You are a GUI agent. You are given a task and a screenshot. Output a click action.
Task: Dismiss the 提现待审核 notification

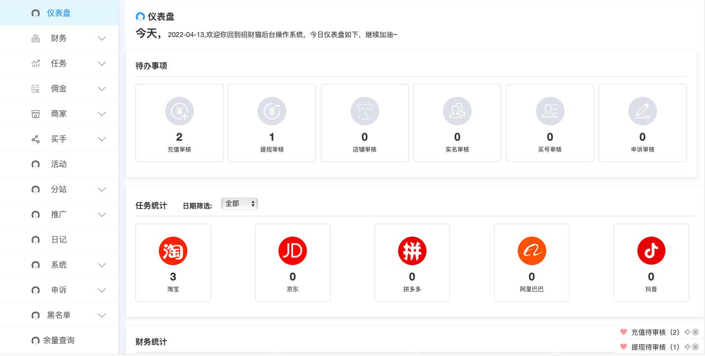point(696,347)
